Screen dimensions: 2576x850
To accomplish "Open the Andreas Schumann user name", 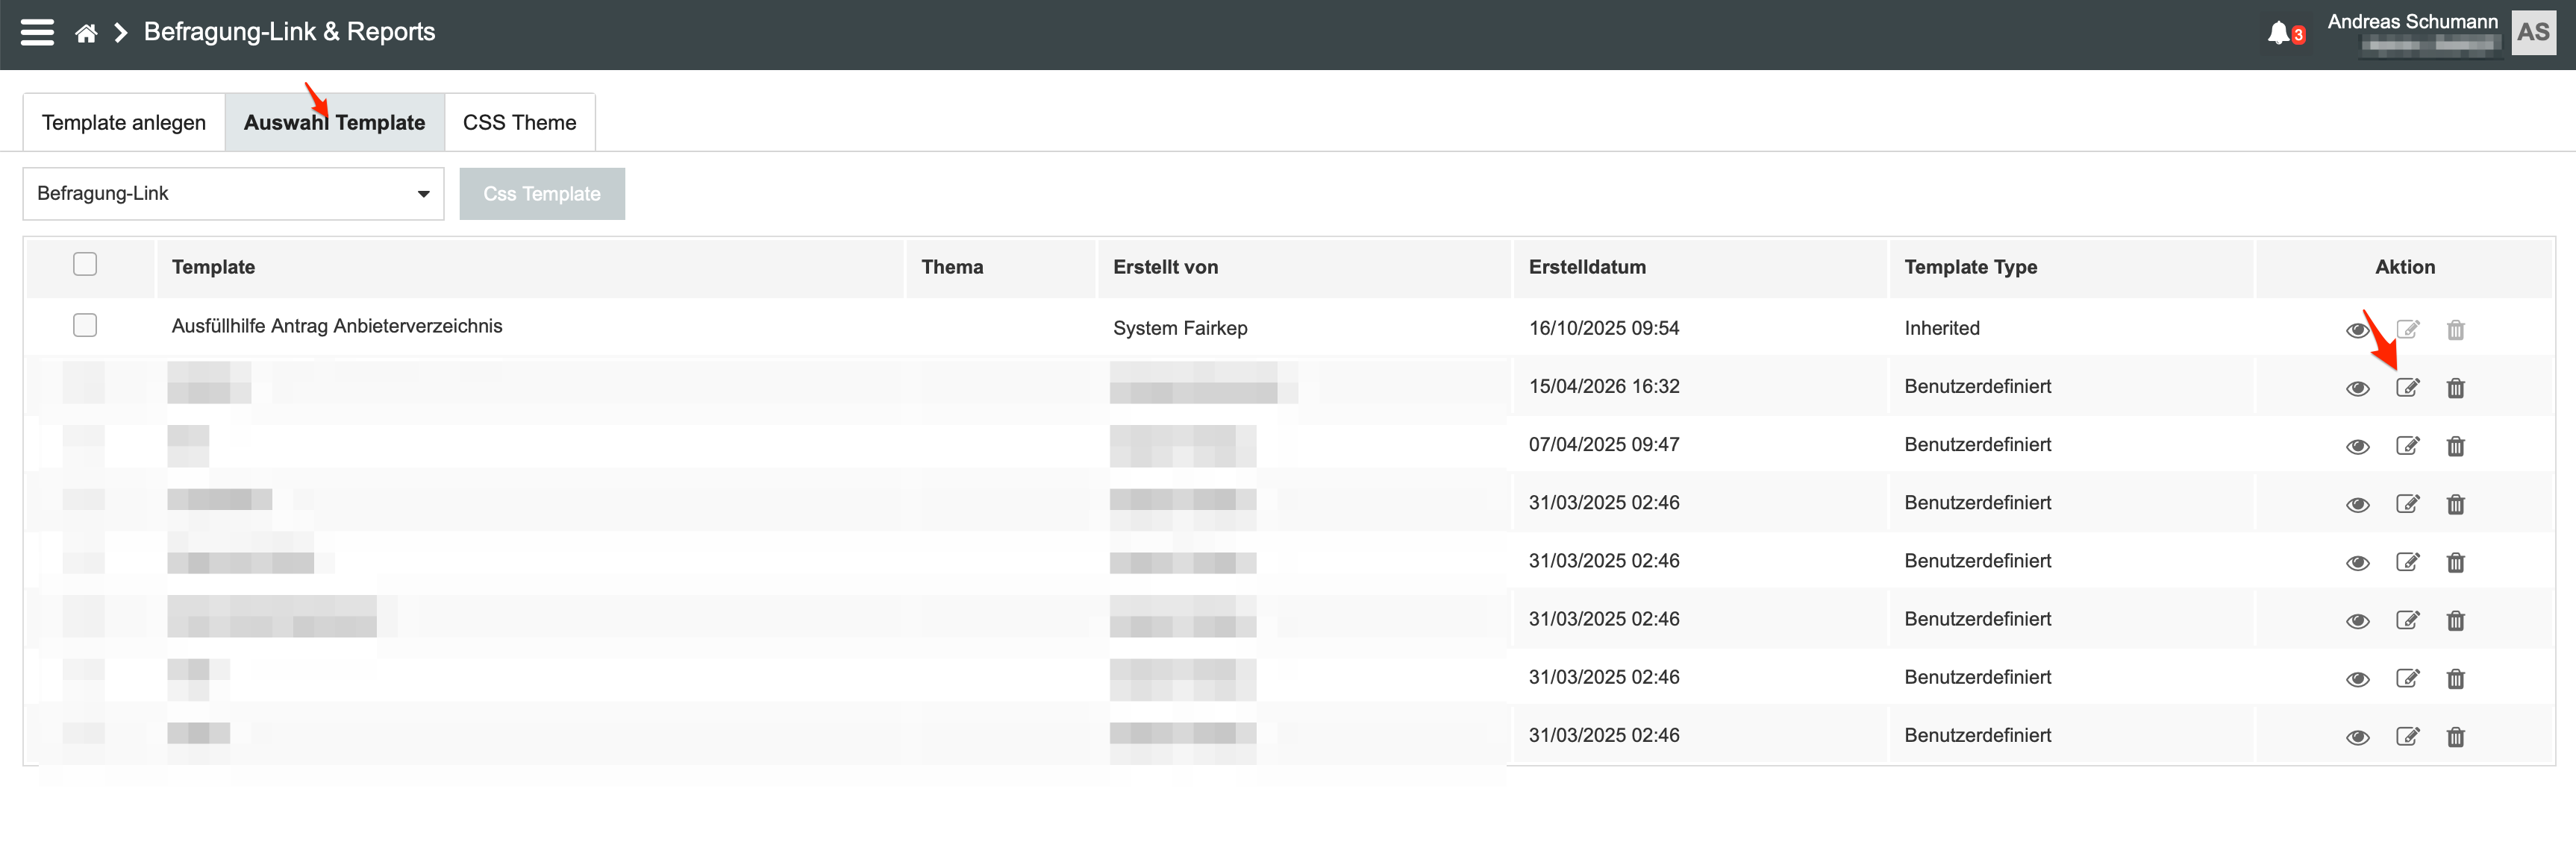I will [2412, 21].
